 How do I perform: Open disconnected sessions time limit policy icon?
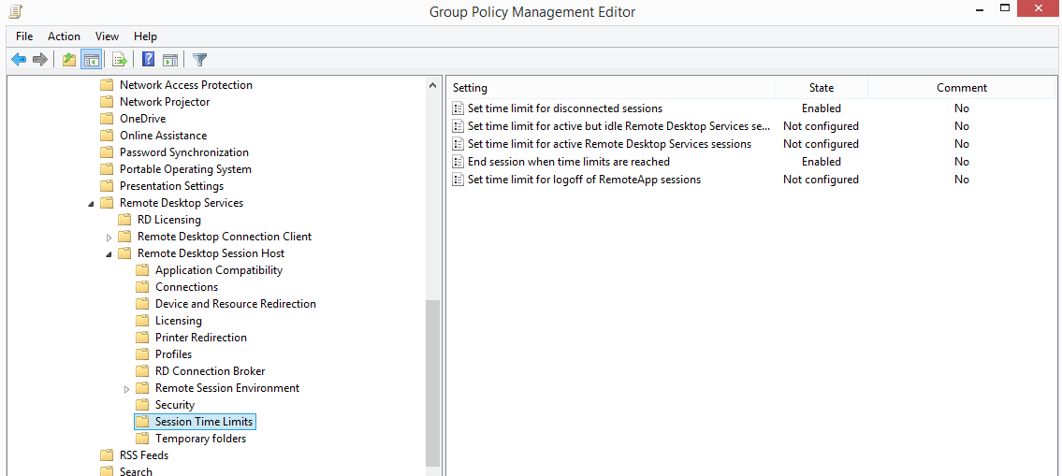458,108
